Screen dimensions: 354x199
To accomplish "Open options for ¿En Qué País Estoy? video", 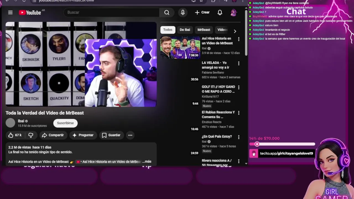I will pyautogui.click(x=239, y=137).
